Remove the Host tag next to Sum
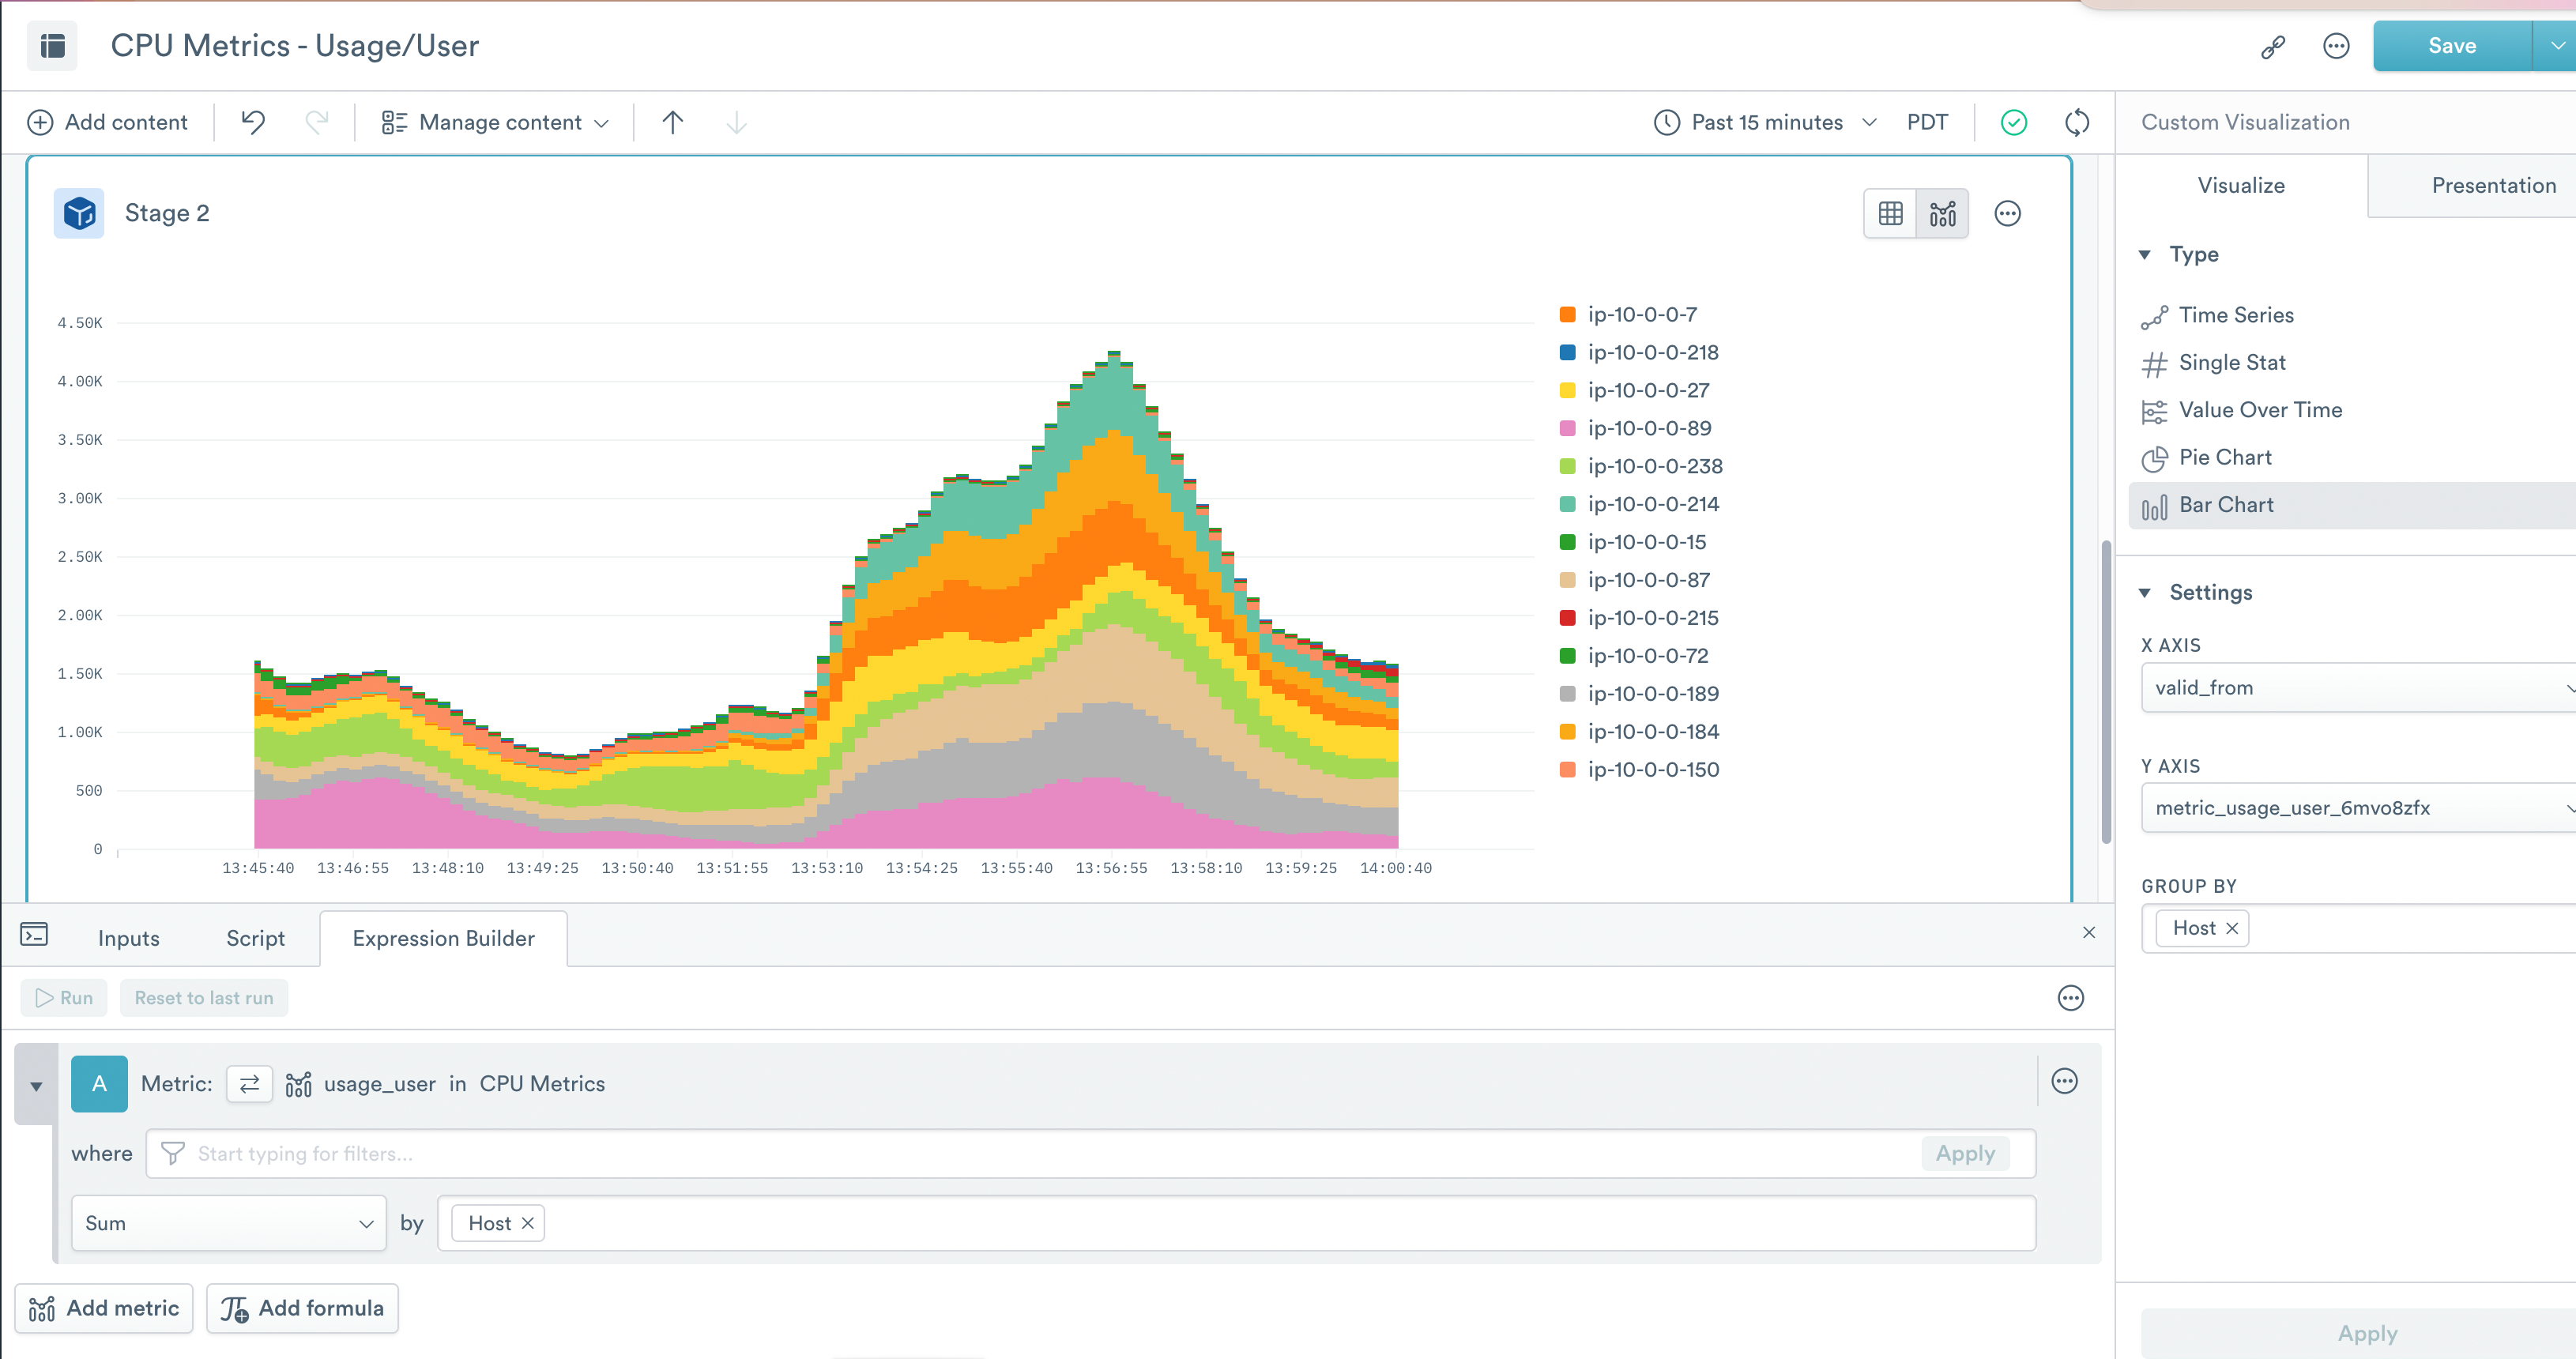The image size is (2576, 1359). pos(528,1223)
